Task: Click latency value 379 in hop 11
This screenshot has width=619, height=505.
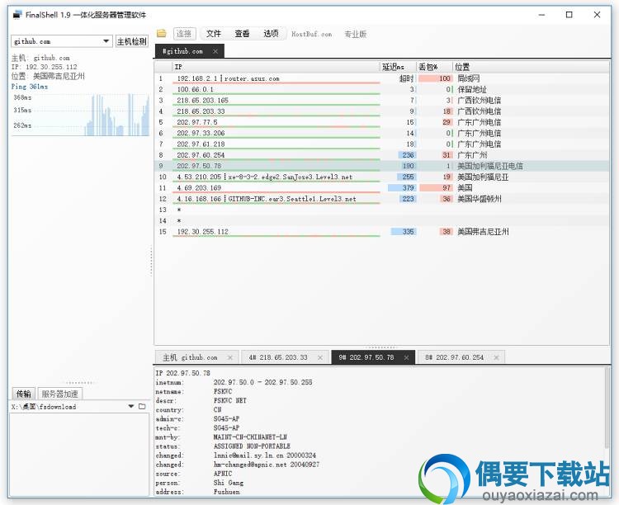Action: 409,188
